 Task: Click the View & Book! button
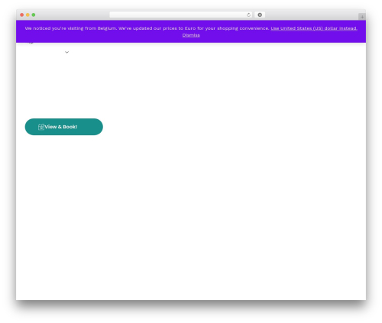[64, 127]
